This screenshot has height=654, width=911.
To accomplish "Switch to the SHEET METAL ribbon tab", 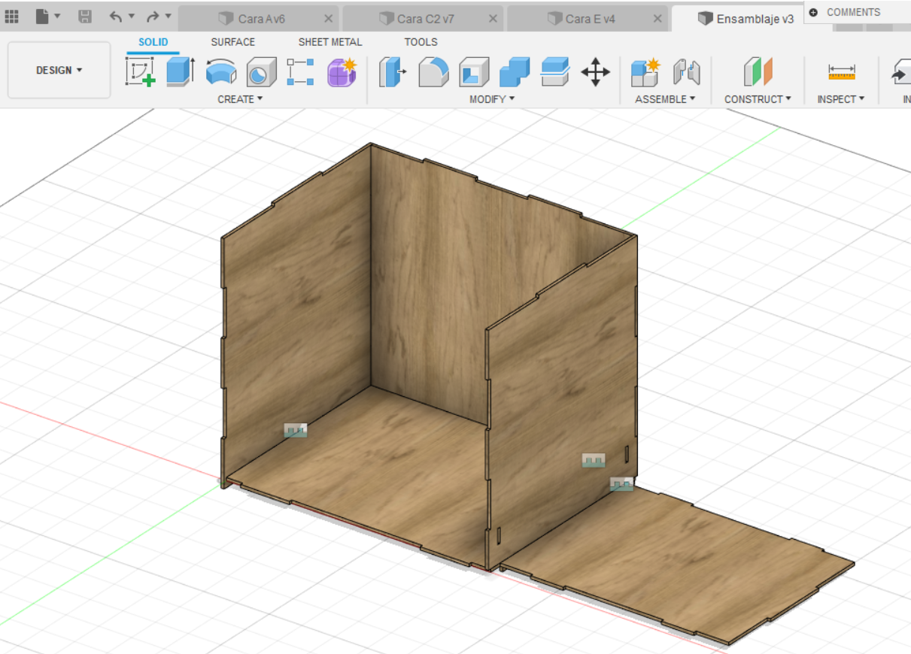I will 330,42.
